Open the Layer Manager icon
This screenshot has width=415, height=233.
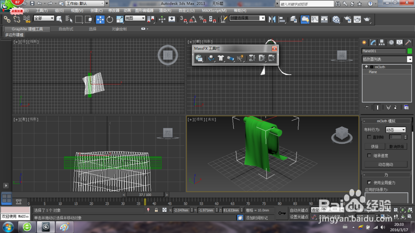point(293,19)
